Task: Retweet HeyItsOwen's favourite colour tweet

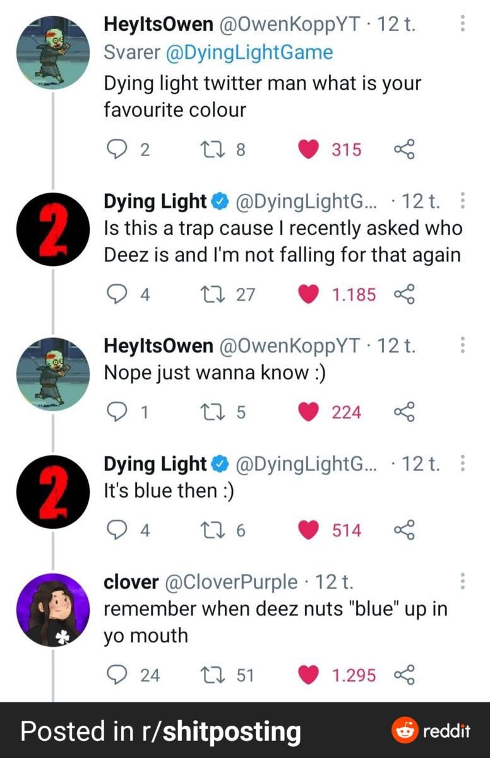Action: (x=209, y=150)
